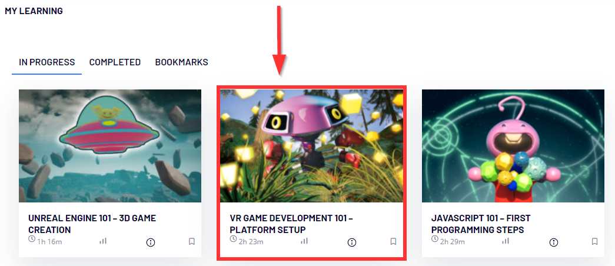The width and height of the screenshot is (615, 266).
Task: Bookmark the VR Game Development 101 course
Action: [393, 242]
